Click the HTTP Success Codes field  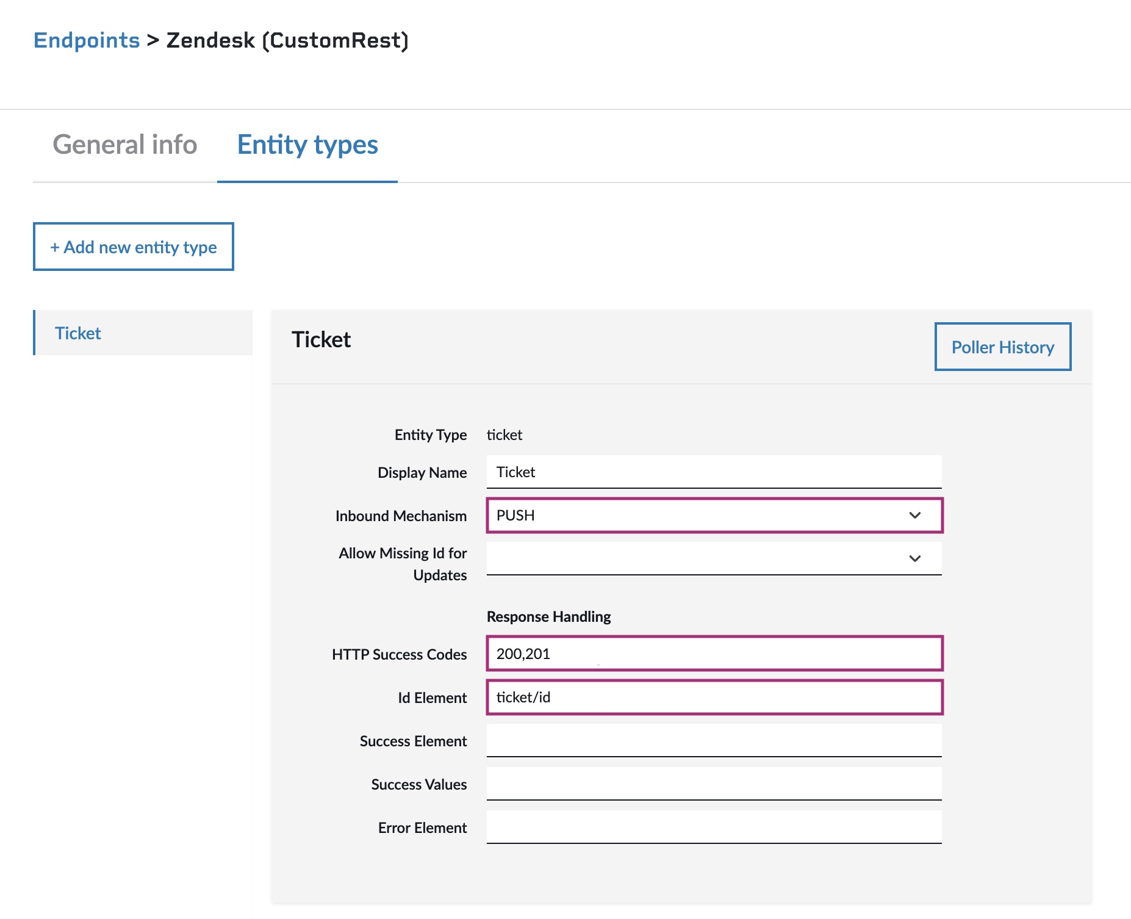point(714,654)
